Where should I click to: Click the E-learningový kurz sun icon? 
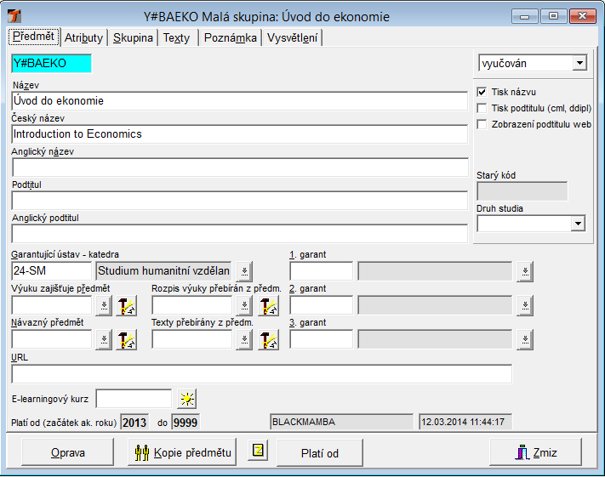(x=186, y=398)
